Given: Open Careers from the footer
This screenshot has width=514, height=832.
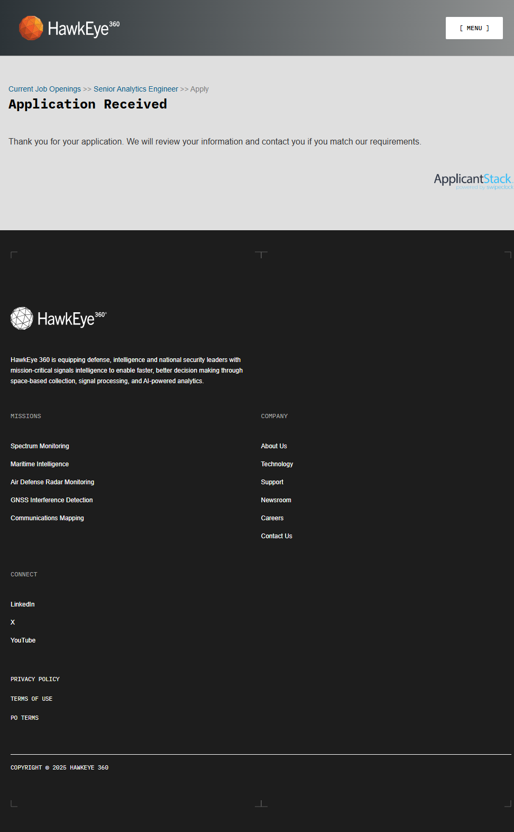Looking at the screenshot, I should [x=272, y=518].
